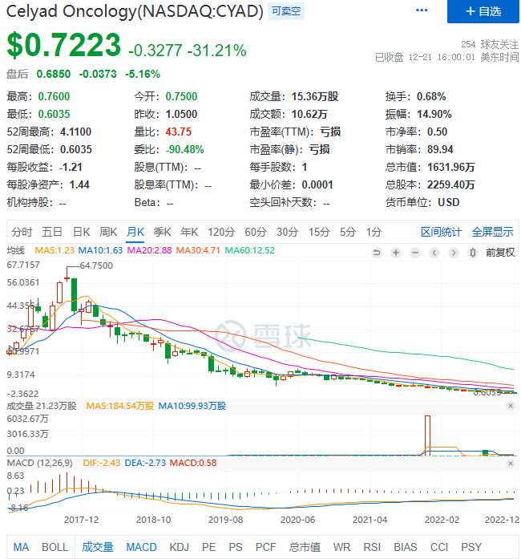
Task: Switch to the 60分 chart interval
Action: pyautogui.click(x=256, y=232)
